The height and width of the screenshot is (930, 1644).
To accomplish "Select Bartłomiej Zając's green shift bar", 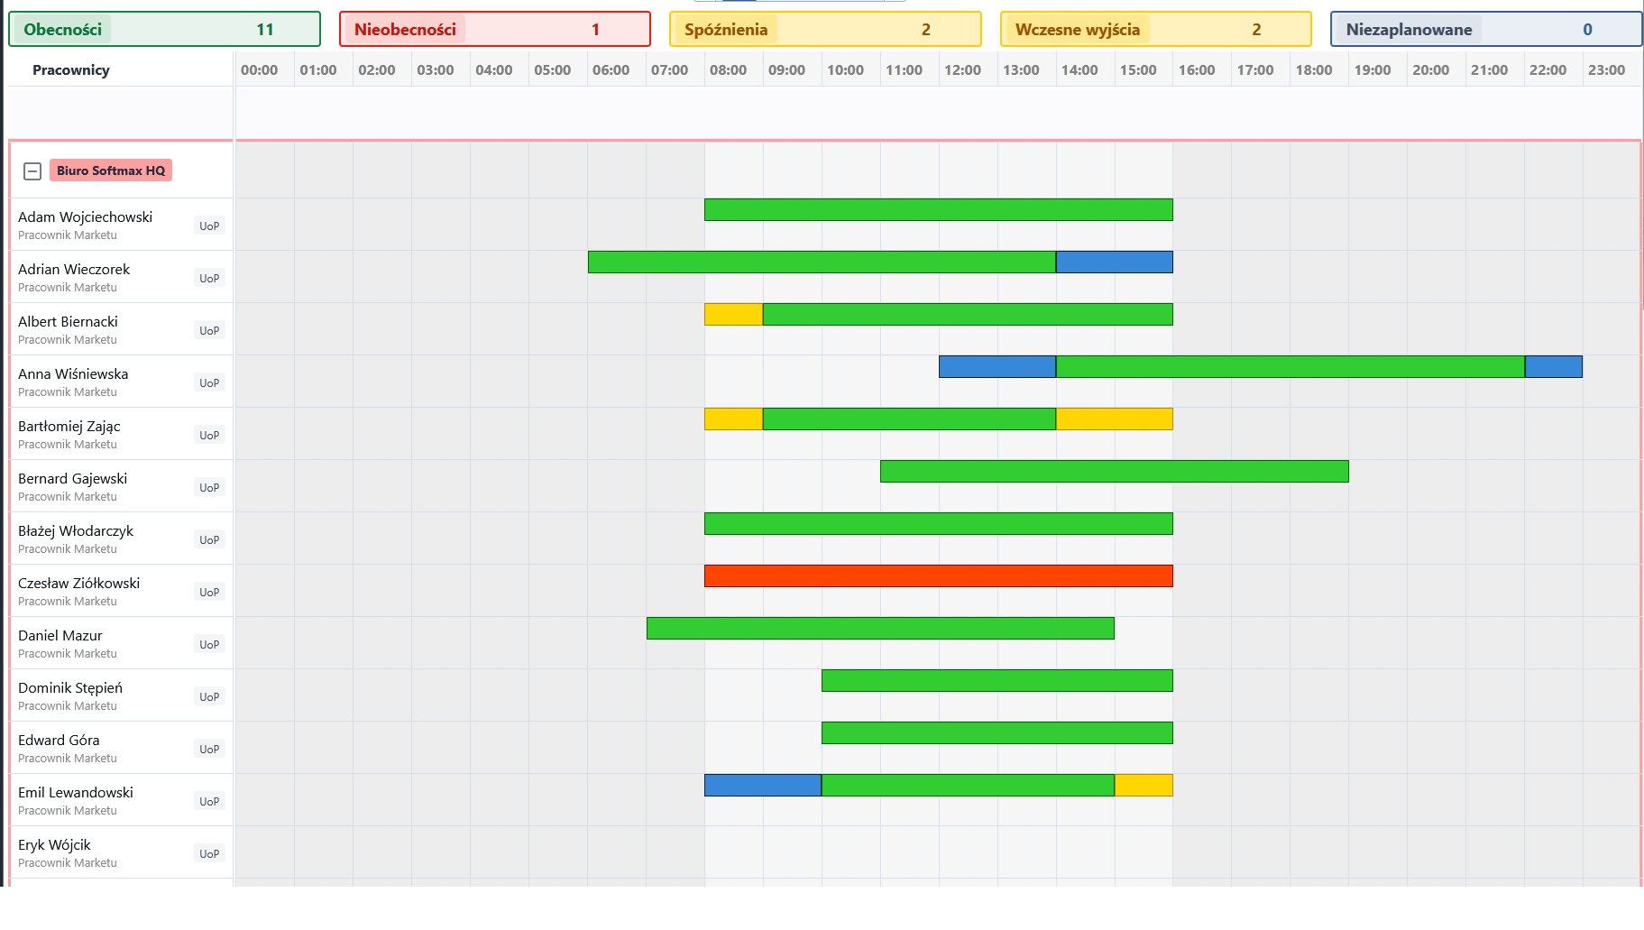I will coord(909,419).
